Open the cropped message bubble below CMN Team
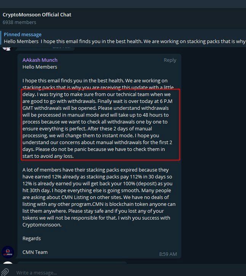 72,263
